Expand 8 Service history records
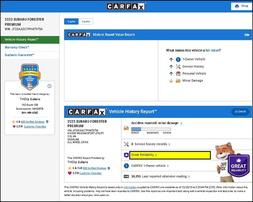 (x=151, y=144)
